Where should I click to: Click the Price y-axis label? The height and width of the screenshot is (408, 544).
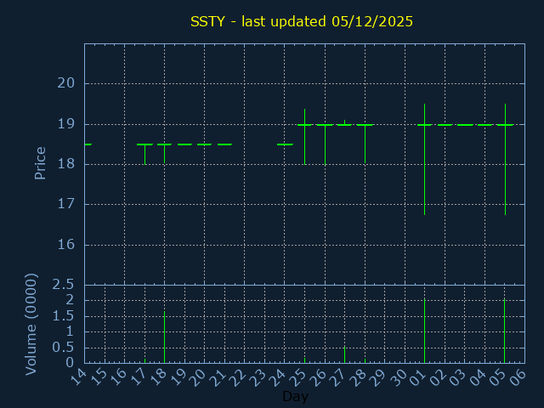(40, 163)
